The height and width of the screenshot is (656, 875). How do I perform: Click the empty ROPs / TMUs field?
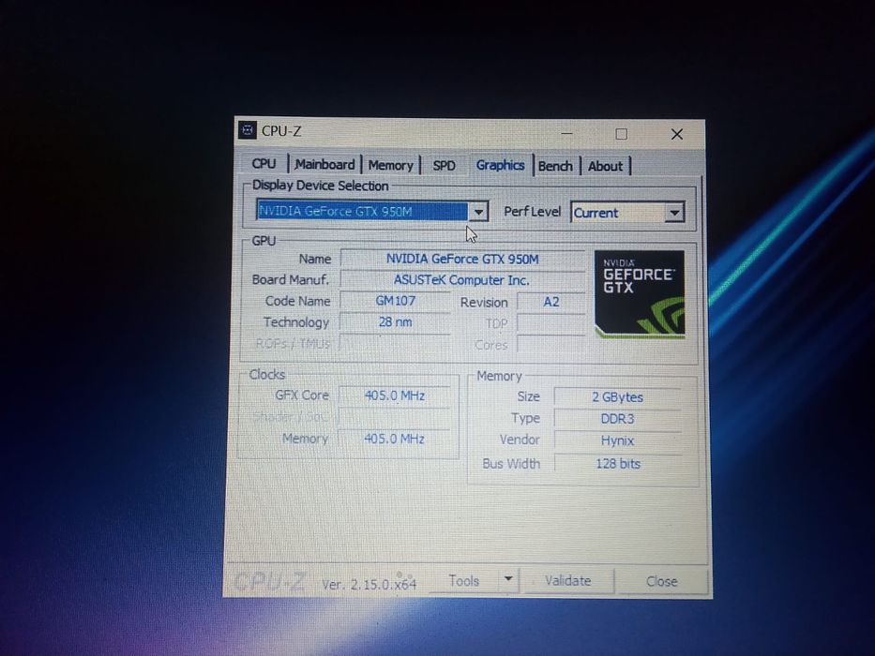pyautogui.click(x=395, y=343)
